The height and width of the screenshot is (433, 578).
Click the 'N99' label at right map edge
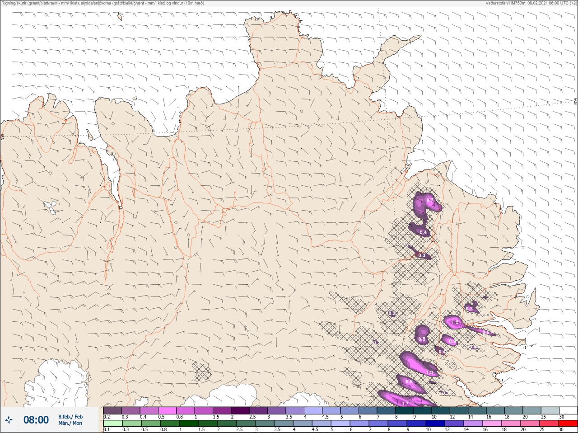point(576,102)
